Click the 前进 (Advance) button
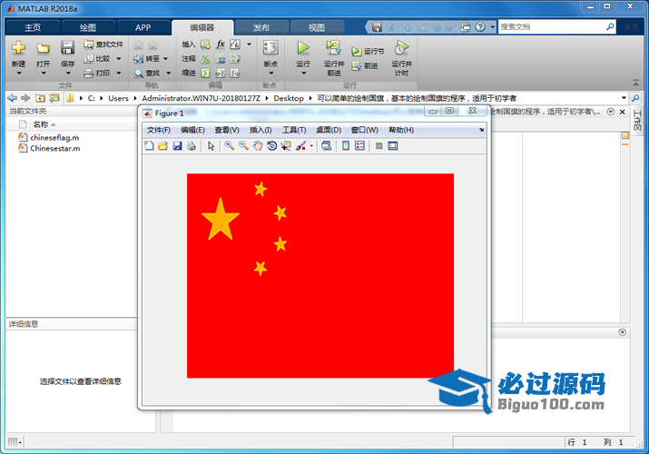649x454 pixels. click(x=365, y=65)
